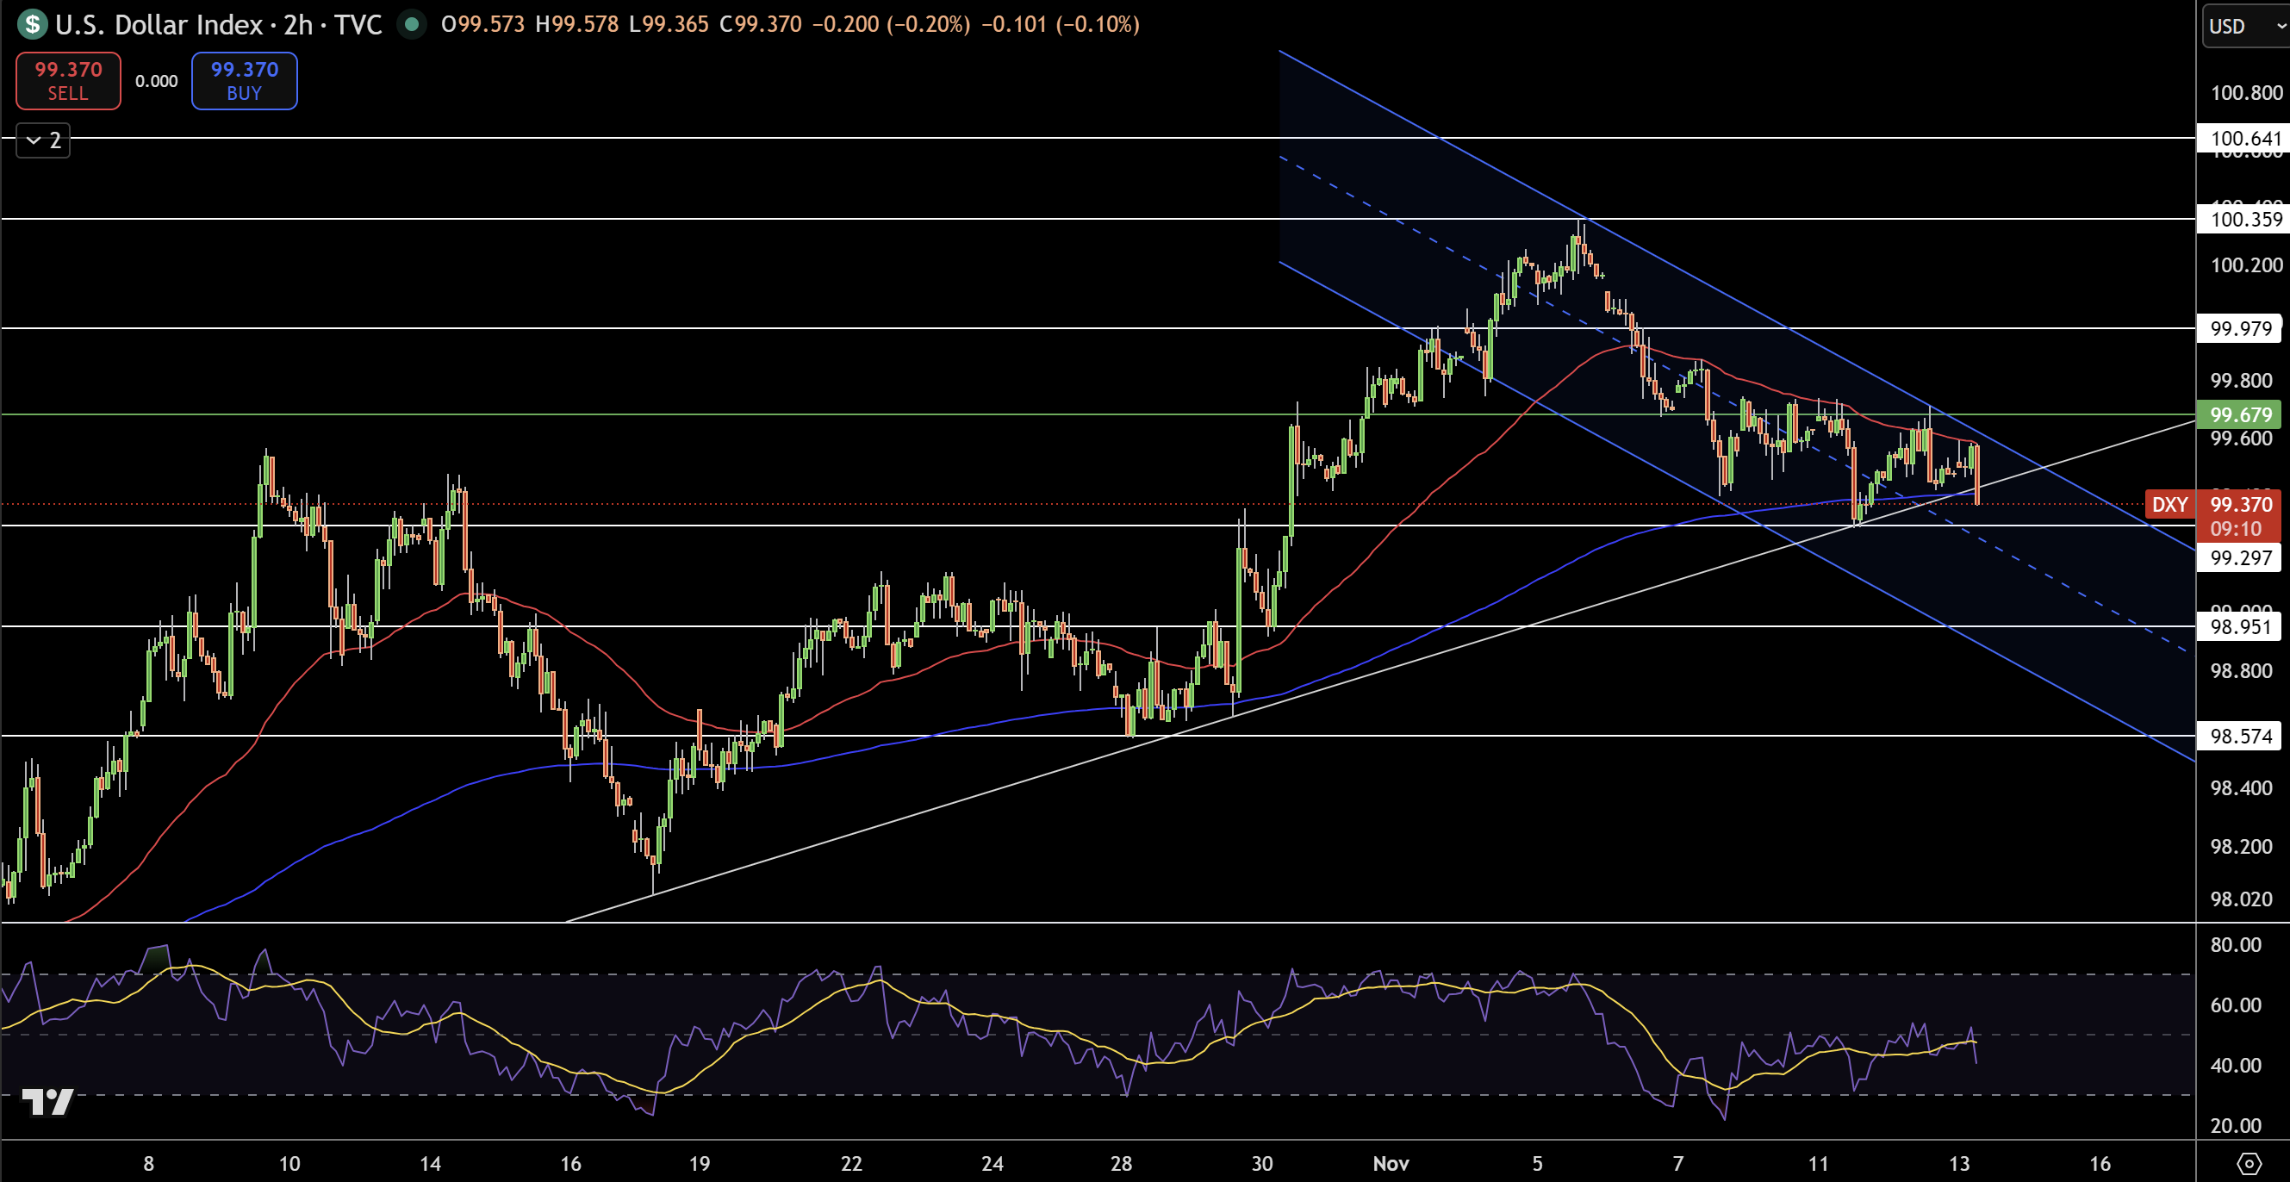Select the green 99.679 price line label
Screen dimensions: 2290x1182
(2242, 415)
